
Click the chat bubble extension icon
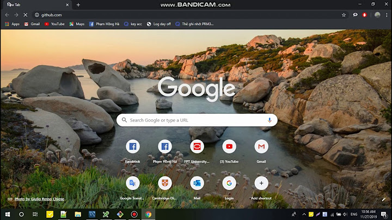pos(355,15)
